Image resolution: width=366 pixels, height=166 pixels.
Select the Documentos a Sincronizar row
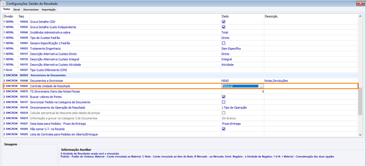(x=180, y=81)
